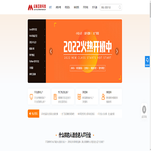Viewport: 151px width, 151px height.
Task: Expand the 网络工程师 course chevron
Action: (x=44, y=74)
